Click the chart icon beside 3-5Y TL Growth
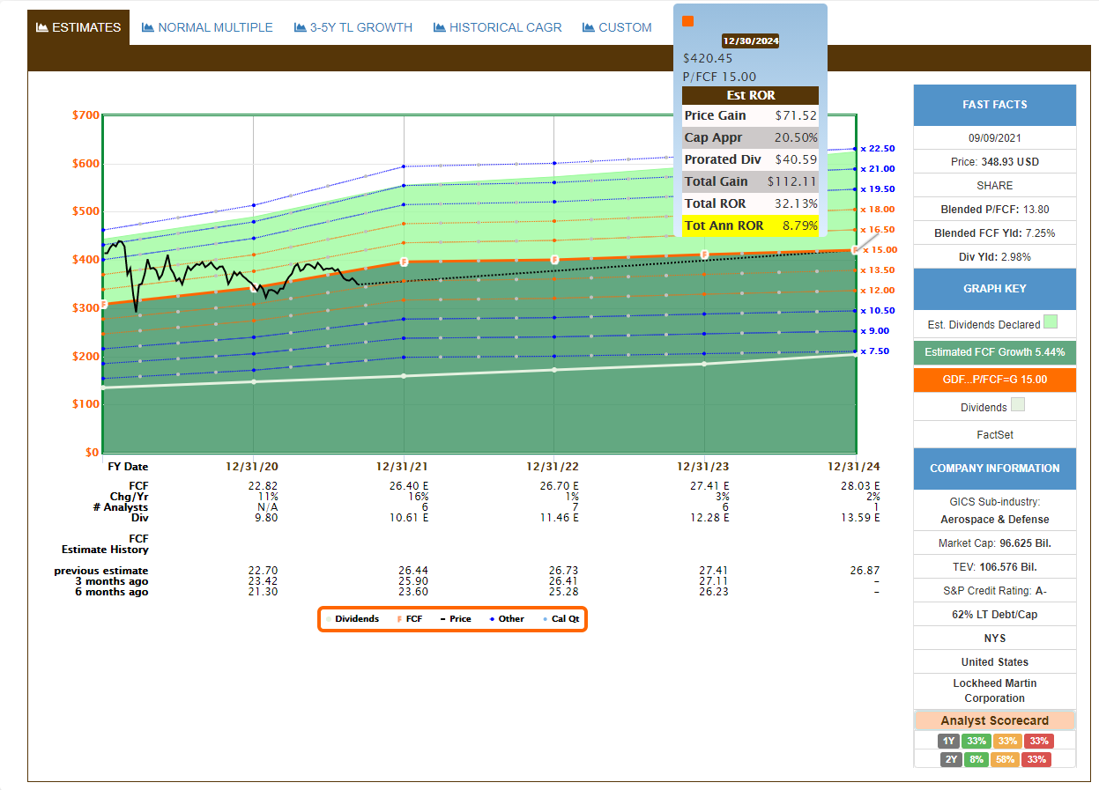The image size is (1099, 790). pos(300,27)
